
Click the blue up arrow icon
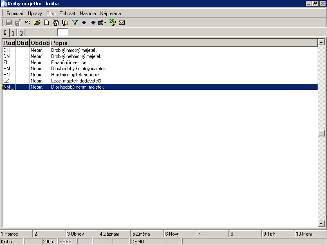(x=84, y=22)
